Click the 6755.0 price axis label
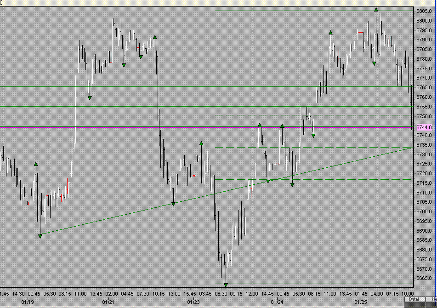Image resolution: width=437 pixels, height=308 pixels. (x=424, y=107)
